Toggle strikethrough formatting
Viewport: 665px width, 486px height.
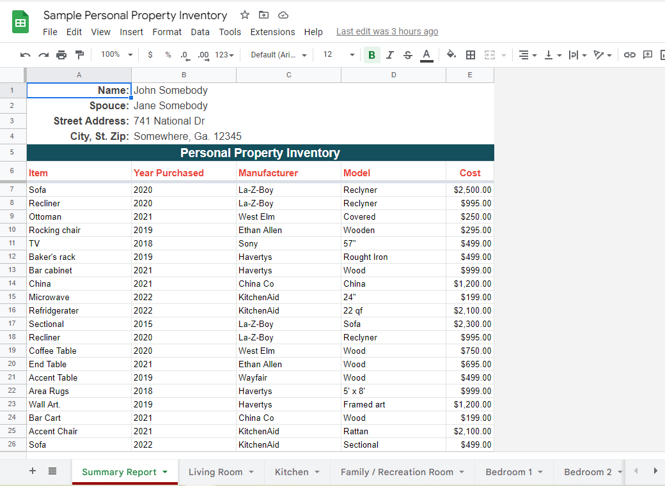click(408, 55)
